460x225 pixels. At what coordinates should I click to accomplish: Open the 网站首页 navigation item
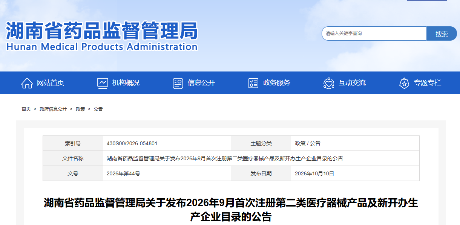[51, 83]
